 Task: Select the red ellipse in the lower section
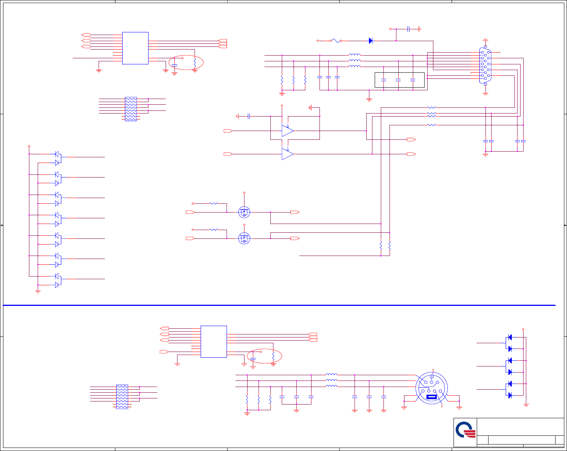(265, 356)
